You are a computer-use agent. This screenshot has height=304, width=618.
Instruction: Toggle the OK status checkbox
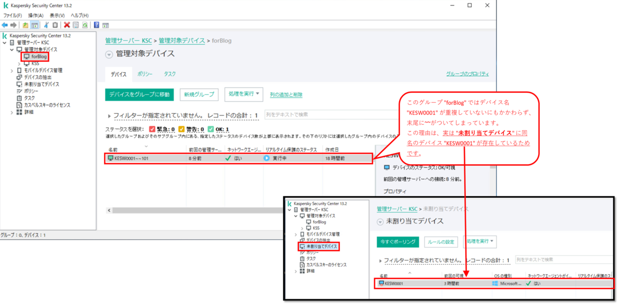pos(211,129)
